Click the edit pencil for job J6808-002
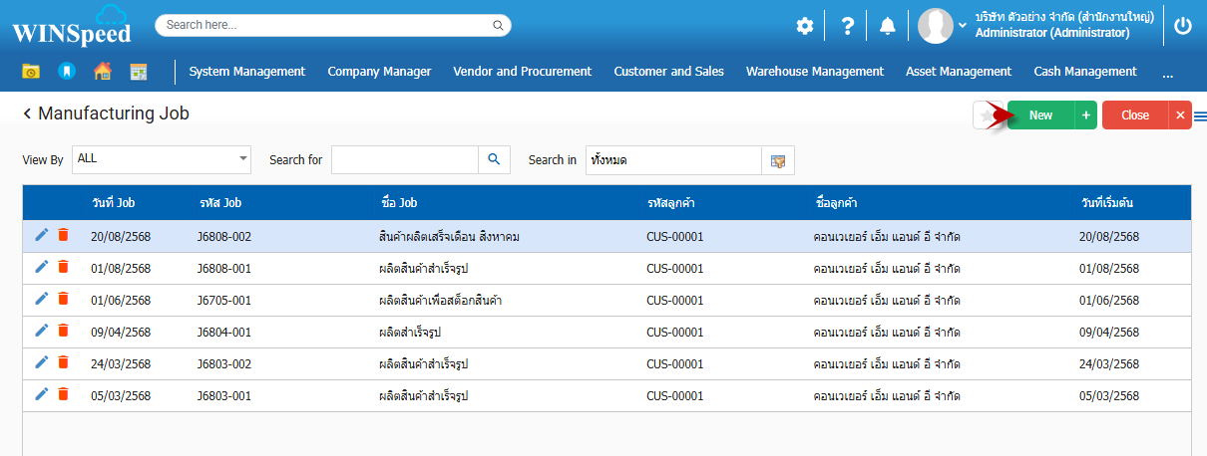The image size is (1207, 456). click(x=41, y=235)
